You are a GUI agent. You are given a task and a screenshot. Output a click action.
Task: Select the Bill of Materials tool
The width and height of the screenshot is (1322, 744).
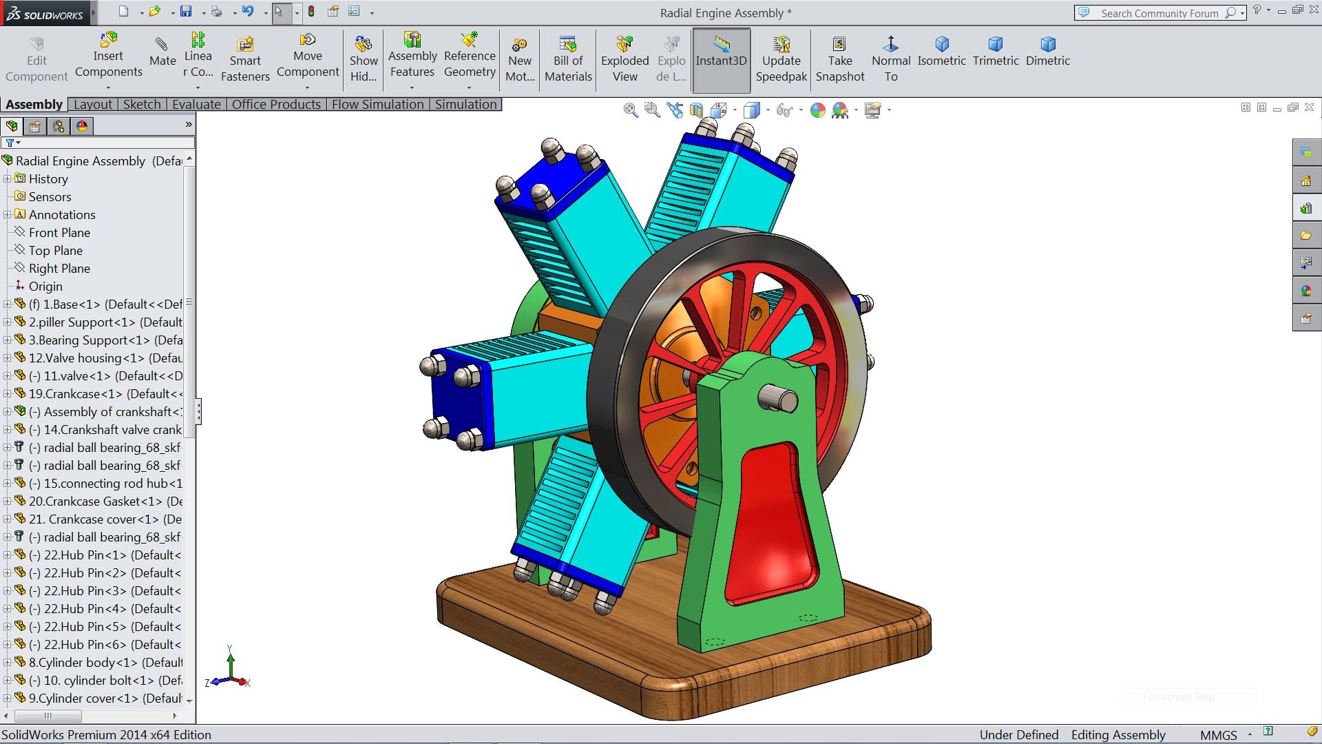[x=567, y=59]
